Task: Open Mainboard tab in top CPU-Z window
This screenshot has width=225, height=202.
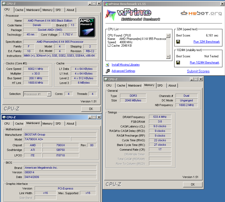Action: point(33,10)
